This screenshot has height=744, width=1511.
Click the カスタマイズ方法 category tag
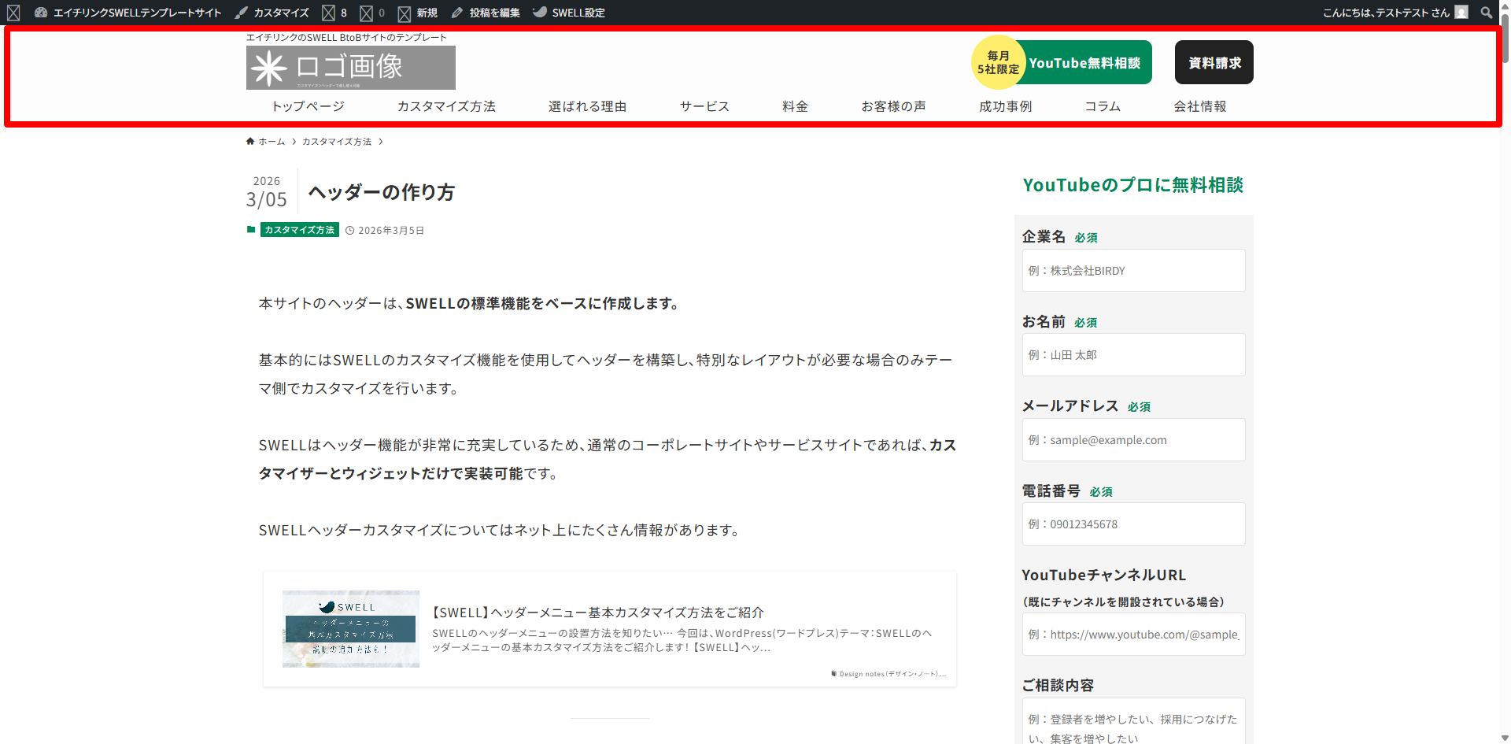300,230
